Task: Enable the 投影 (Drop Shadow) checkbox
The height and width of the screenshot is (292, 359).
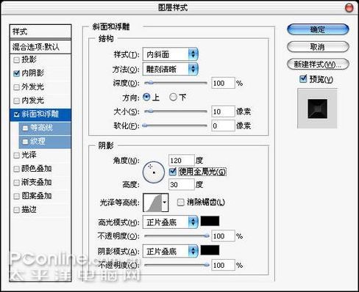Action: 16,60
